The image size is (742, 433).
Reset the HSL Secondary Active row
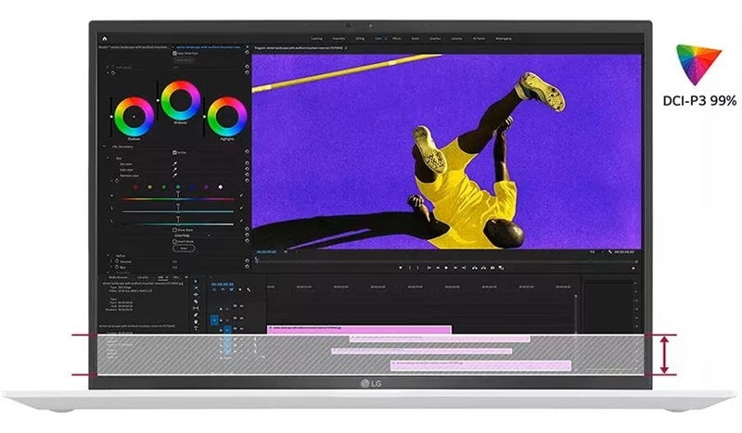[247, 151]
